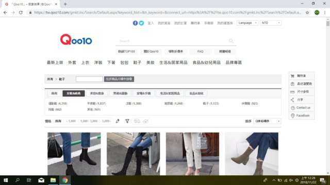The image size is (330, 185).
Task: Open FaceBook in the right sidebar
Action: click(x=301, y=116)
